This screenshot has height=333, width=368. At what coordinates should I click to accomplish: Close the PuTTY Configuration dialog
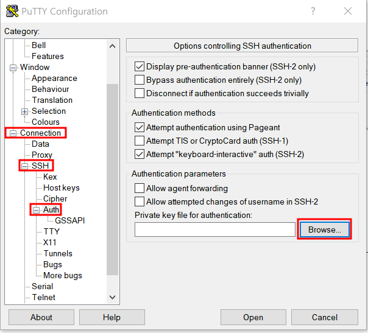coord(347,11)
